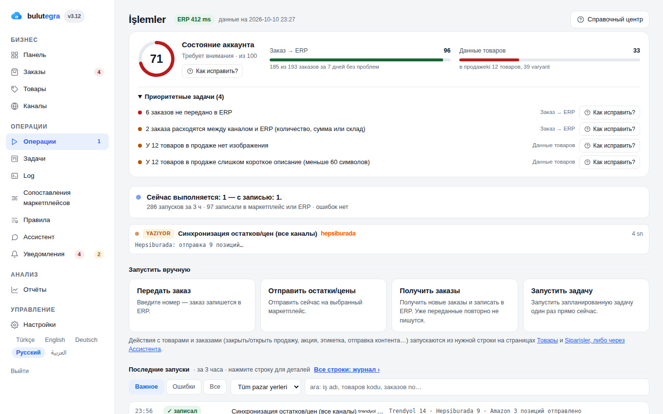The image size is (663, 414).
Task: Click the red 4 badge on Заказы
Action: click(99, 72)
